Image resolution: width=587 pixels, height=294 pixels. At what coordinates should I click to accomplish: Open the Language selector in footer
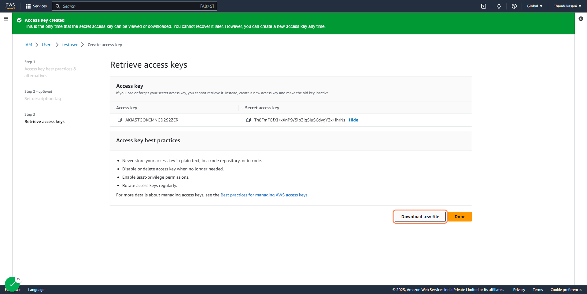click(36, 290)
